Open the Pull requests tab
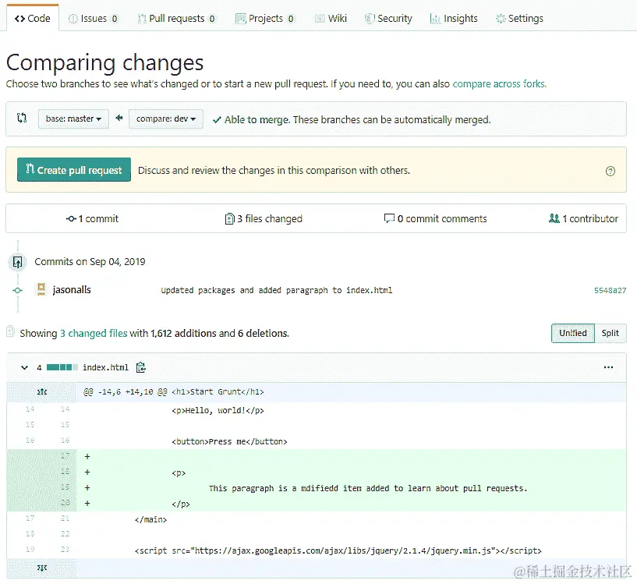Viewport: 637px width, 584px height. click(x=176, y=18)
